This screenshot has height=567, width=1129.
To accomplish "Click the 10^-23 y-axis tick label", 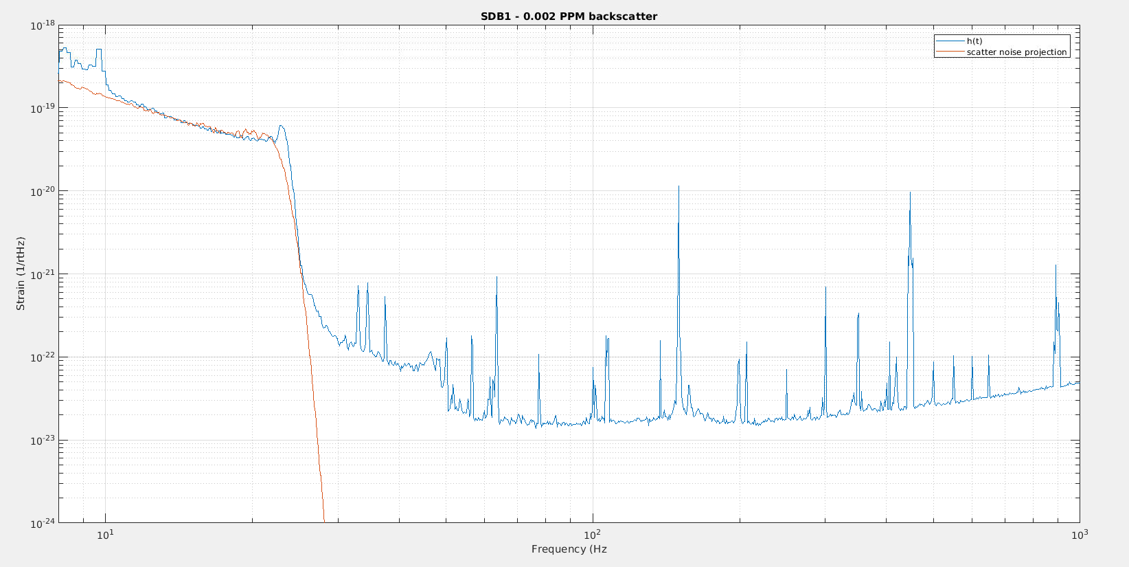I will point(43,441).
